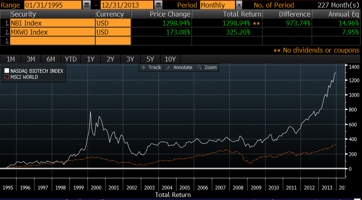Click the empty security cell in row 3

pyautogui.click(x=53, y=41)
